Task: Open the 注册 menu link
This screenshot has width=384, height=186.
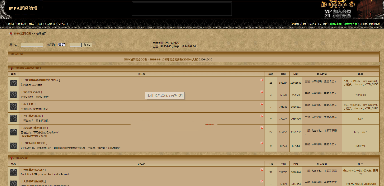Action: pyautogui.click(x=39, y=24)
